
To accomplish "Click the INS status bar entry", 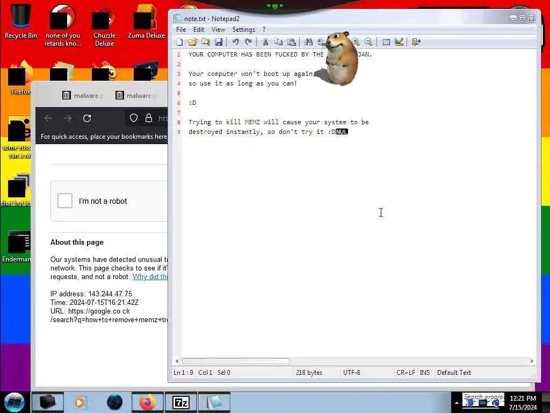I will [x=424, y=373].
